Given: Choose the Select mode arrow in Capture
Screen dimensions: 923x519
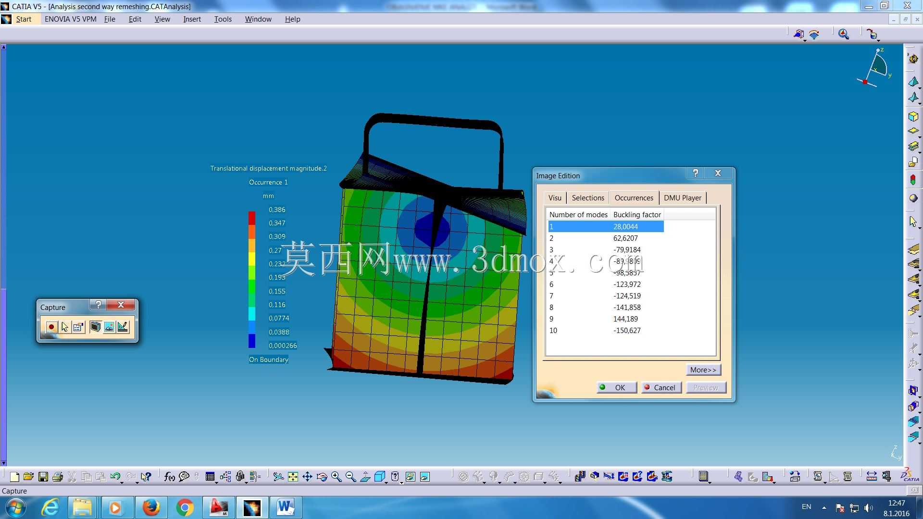Looking at the screenshot, I should pos(65,327).
